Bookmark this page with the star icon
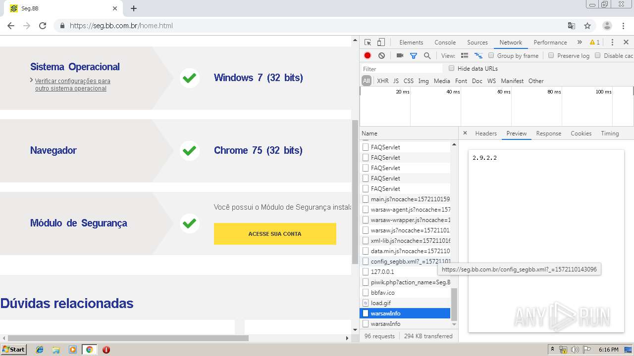Viewport: 634px width, 356px height. pyautogui.click(x=587, y=26)
